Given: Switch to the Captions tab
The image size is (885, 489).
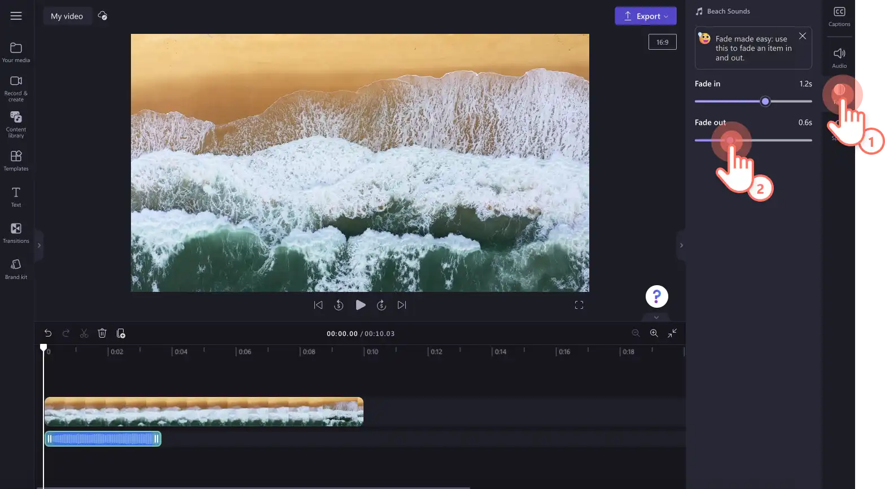Looking at the screenshot, I should pyautogui.click(x=839, y=16).
